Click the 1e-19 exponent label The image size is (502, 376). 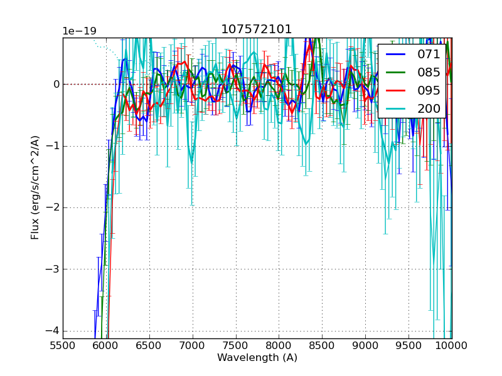pyautogui.click(x=79, y=31)
